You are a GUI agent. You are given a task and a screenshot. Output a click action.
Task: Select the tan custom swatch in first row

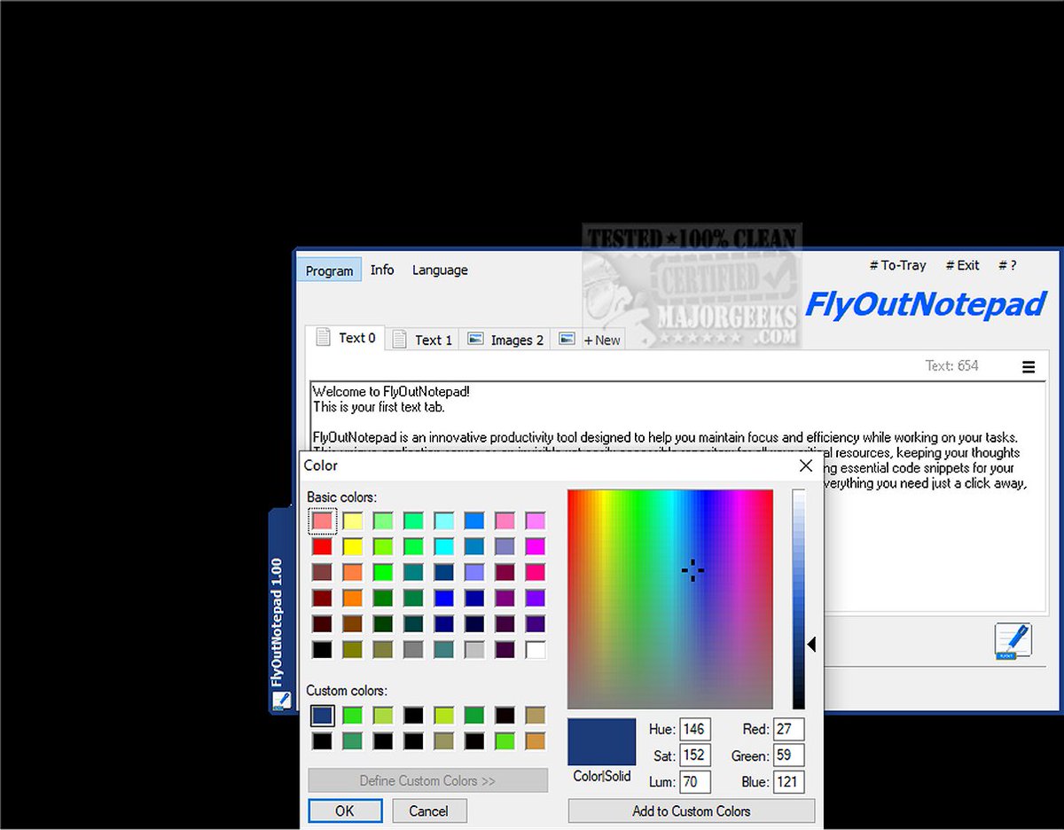tap(536, 715)
